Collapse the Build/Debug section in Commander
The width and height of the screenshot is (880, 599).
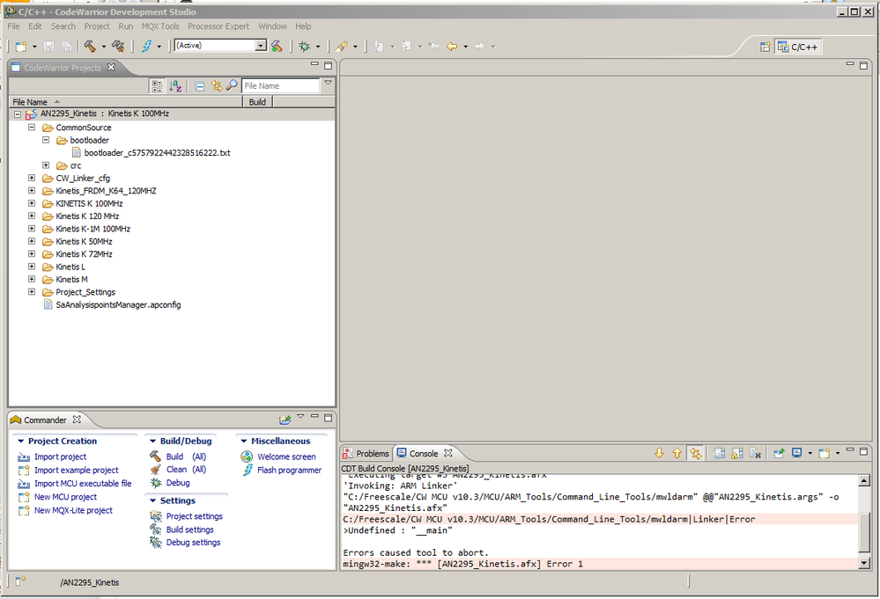[152, 442]
